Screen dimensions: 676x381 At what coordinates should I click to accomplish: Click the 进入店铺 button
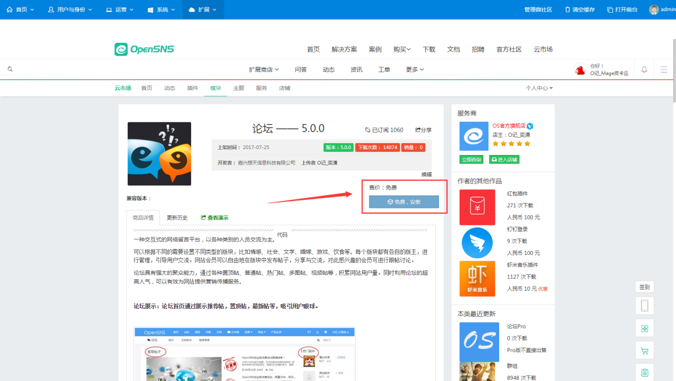pos(504,159)
